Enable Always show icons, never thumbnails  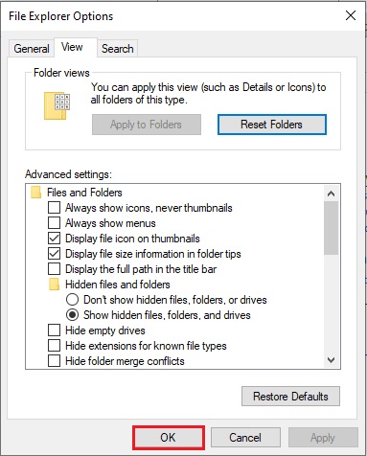(54, 208)
